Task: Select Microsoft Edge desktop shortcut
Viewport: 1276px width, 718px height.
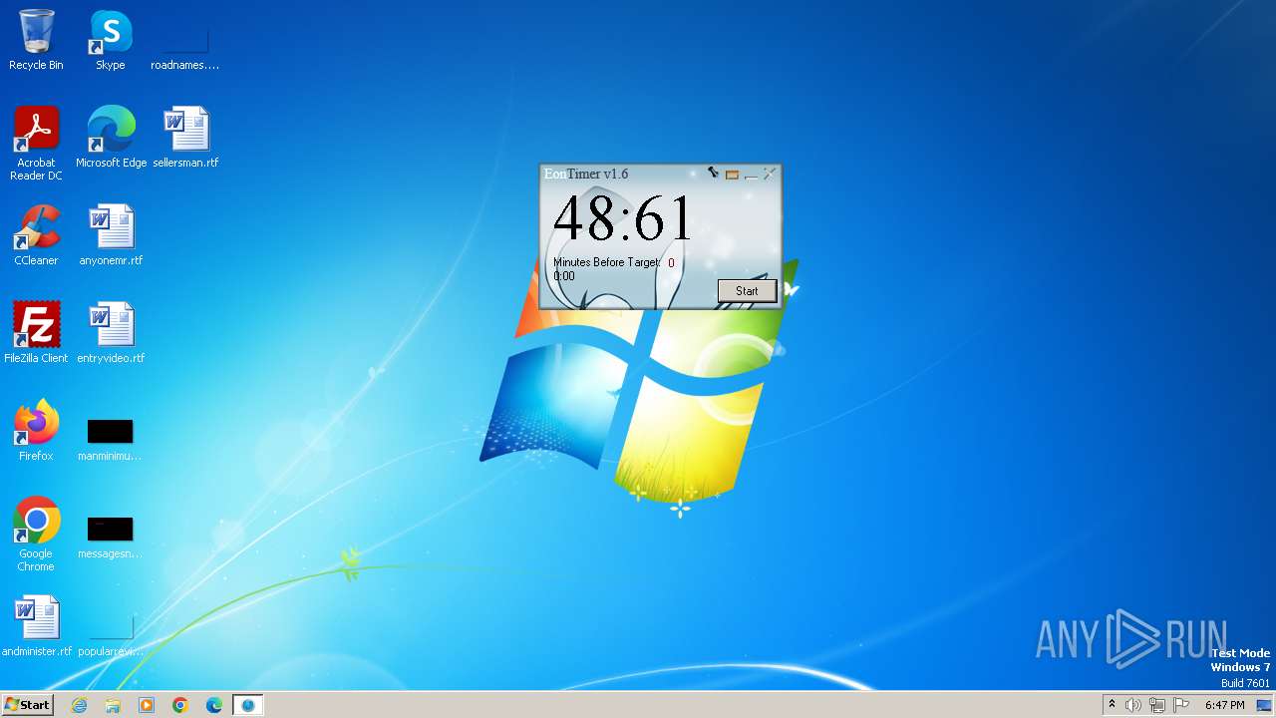Action: coord(111,138)
